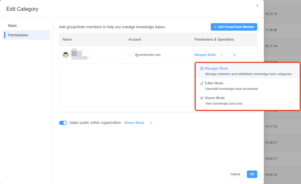
Task: Close the Edit Category dialog
Action: [x=257, y=6]
